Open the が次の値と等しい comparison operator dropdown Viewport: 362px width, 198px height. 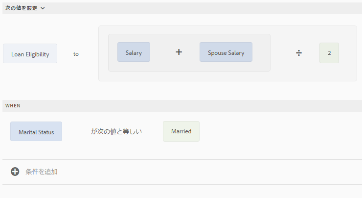click(116, 131)
